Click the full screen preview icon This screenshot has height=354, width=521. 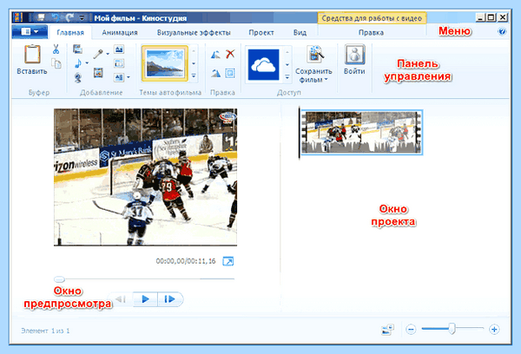[228, 261]
